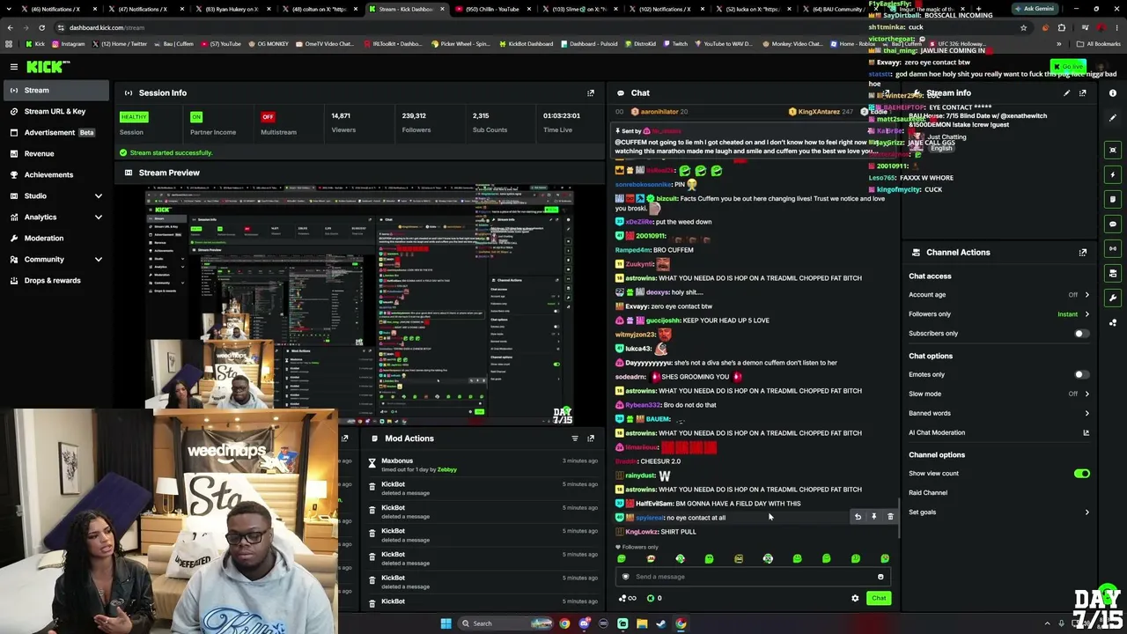This screenshot has height=634, width=1127.
Task: Open Steam from the taskbar
Action: [x=661, y=623]
